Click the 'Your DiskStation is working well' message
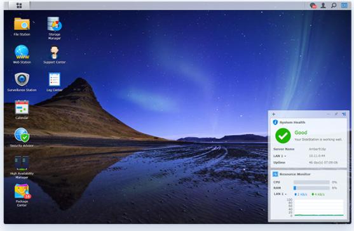354x231 pixels. pyautogui.click(x=318, y=140)
